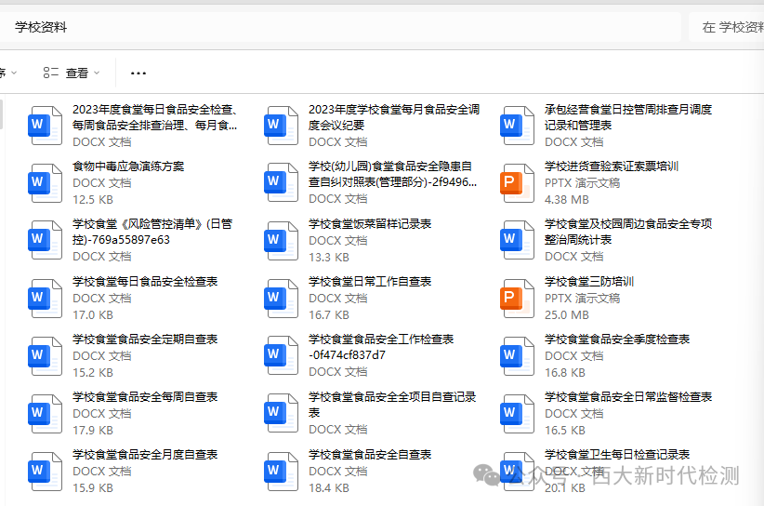Click the 4.38 MB size text
Image resolution: width=764 pixels, height=506 pixels.
(567, 200)
